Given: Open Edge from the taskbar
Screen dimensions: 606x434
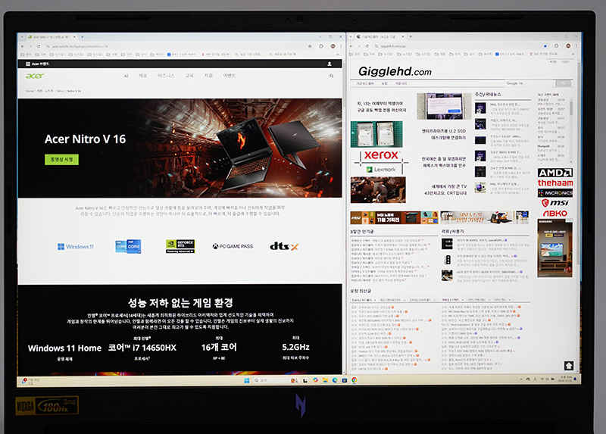Looking at the screenshot, I should coord(335,380).
